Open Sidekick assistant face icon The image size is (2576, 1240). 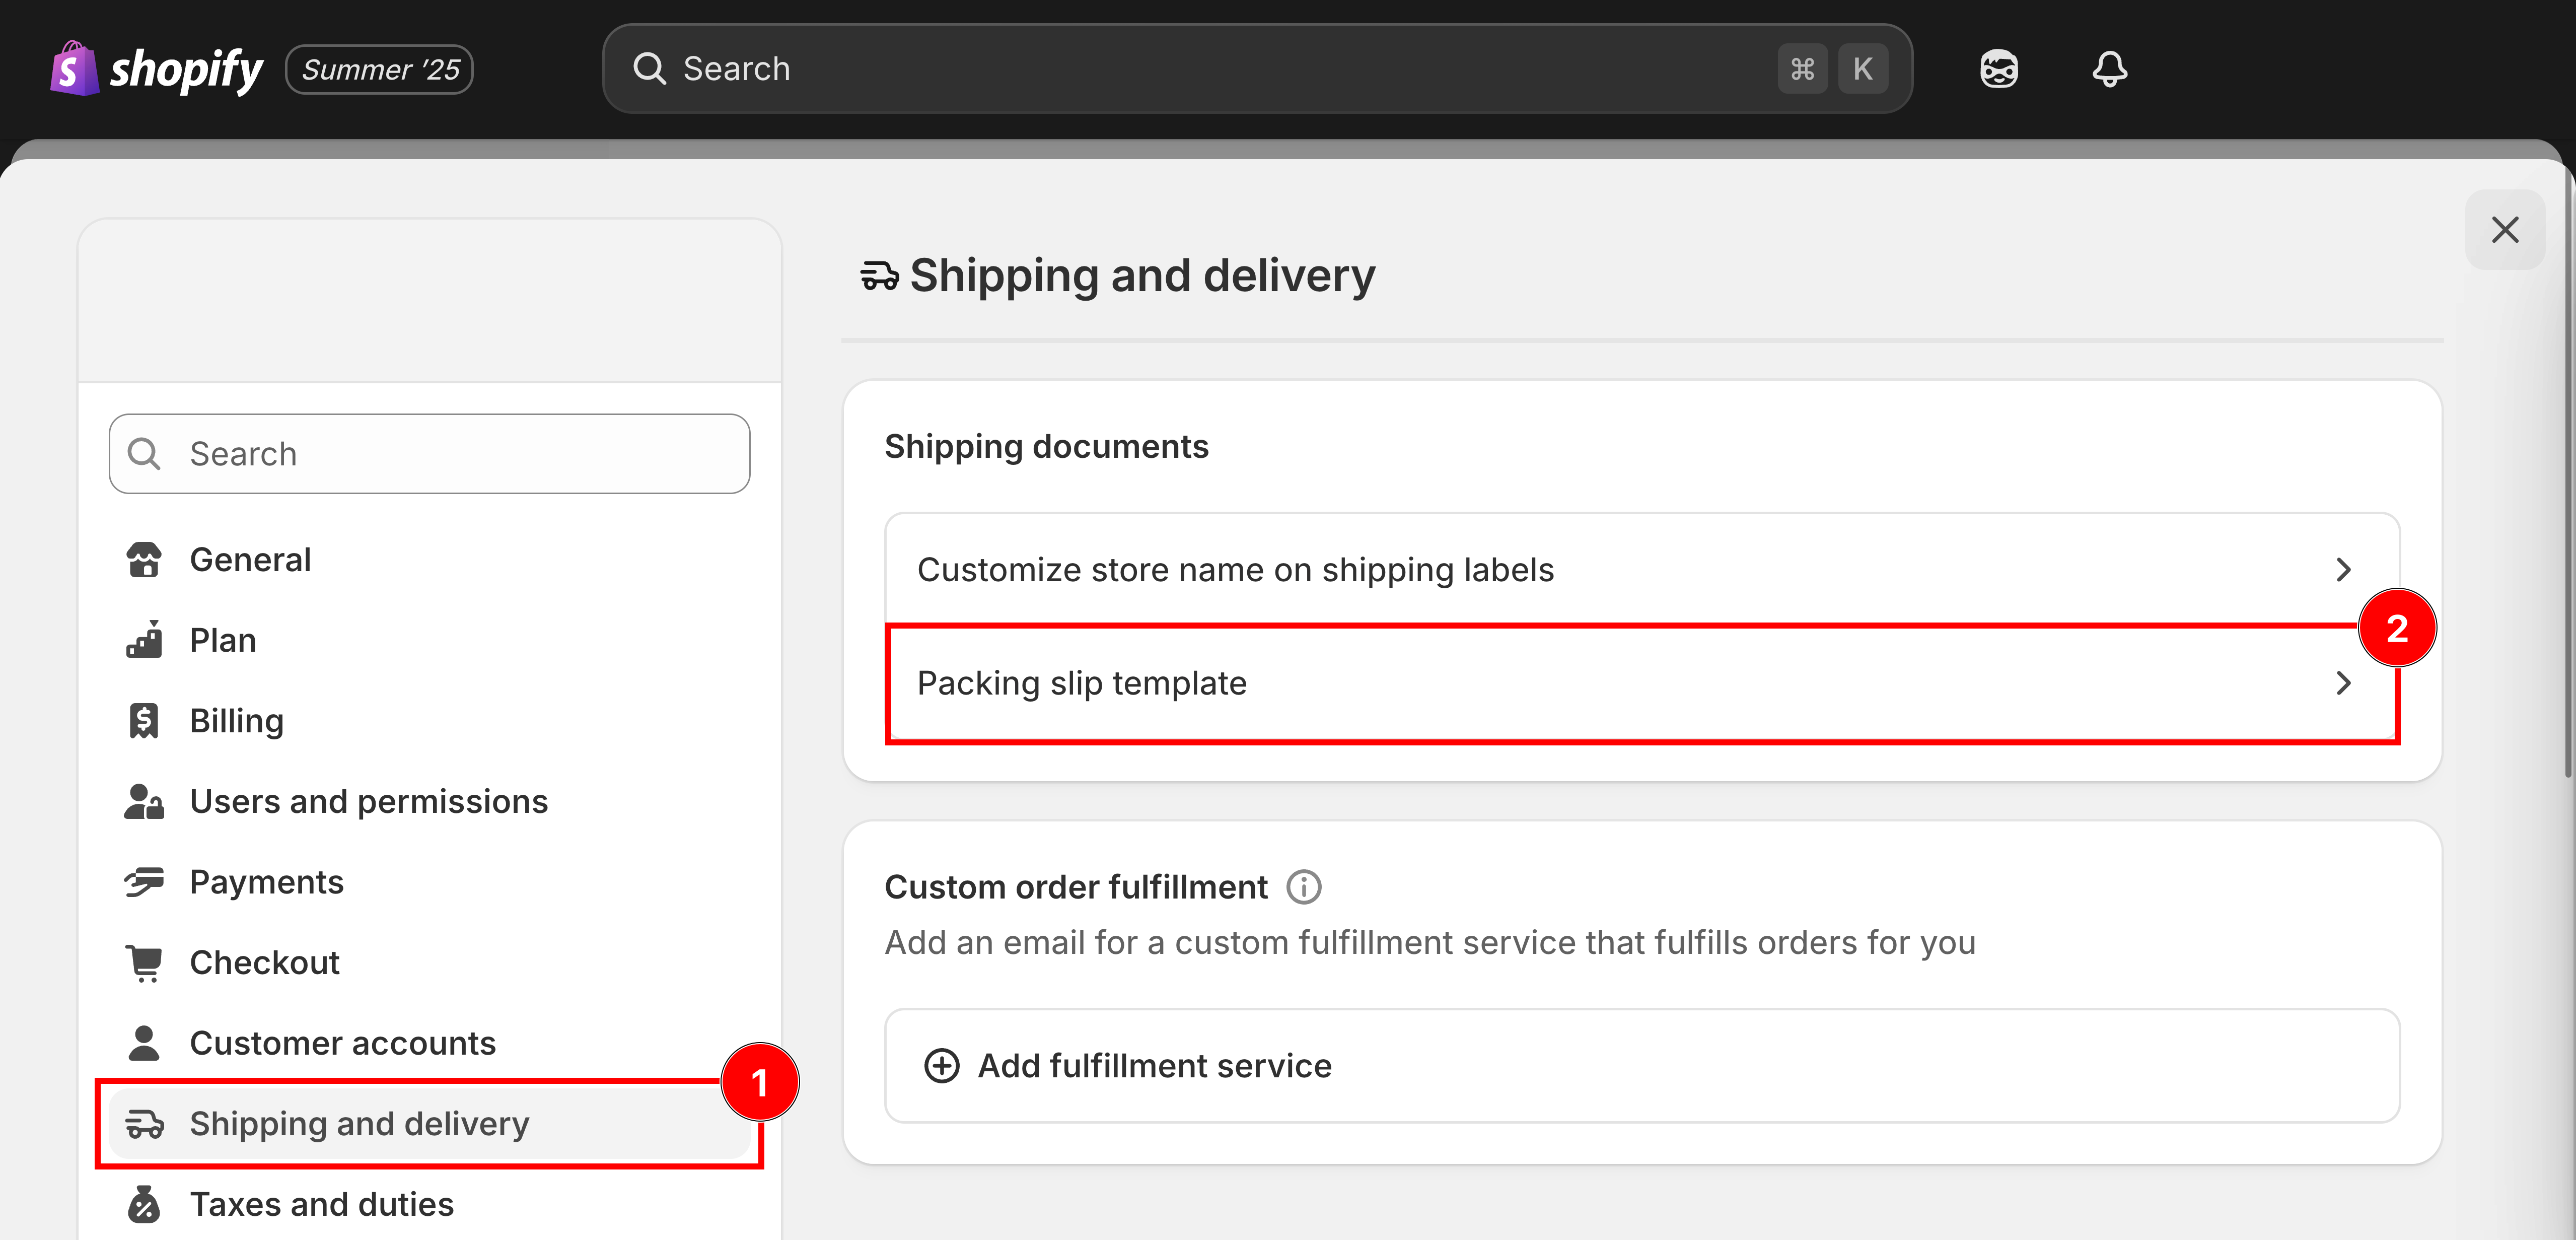coord(1998,69)
